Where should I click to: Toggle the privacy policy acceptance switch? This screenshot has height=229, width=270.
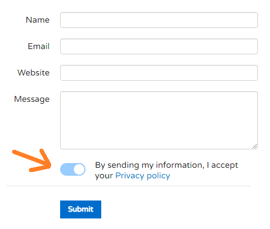tap(73, 169)
